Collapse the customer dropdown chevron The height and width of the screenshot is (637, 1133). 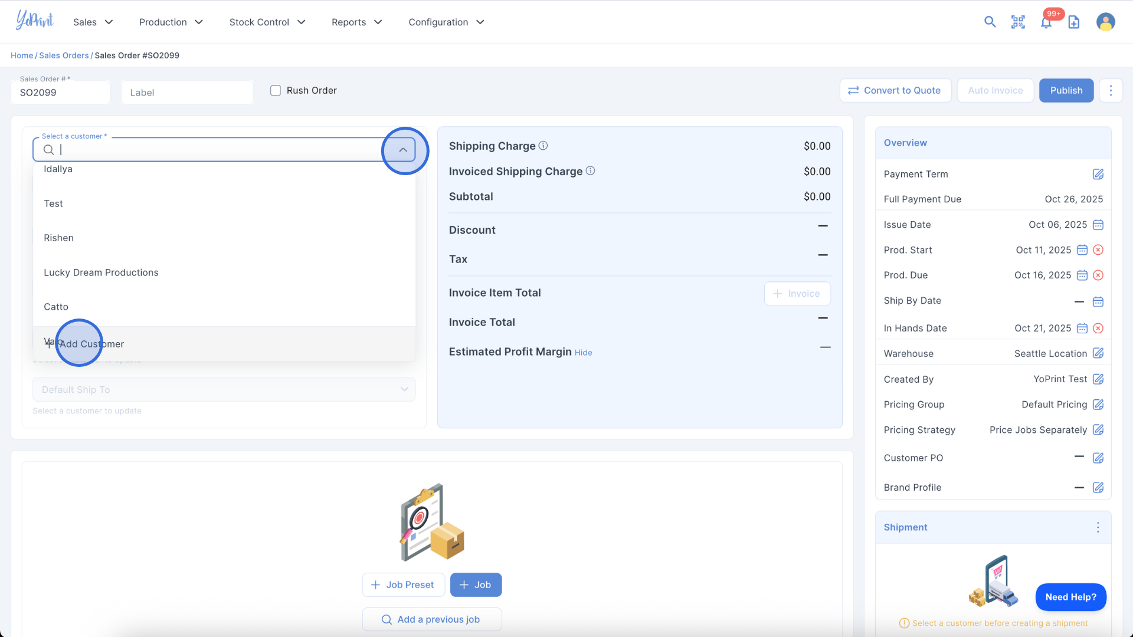point(403,150)
